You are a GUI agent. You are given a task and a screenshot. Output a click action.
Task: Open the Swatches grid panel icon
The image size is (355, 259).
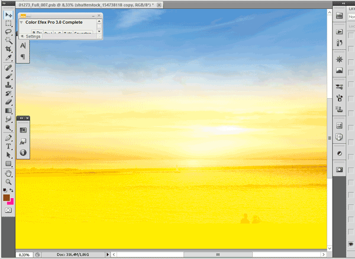click(23, 130)
